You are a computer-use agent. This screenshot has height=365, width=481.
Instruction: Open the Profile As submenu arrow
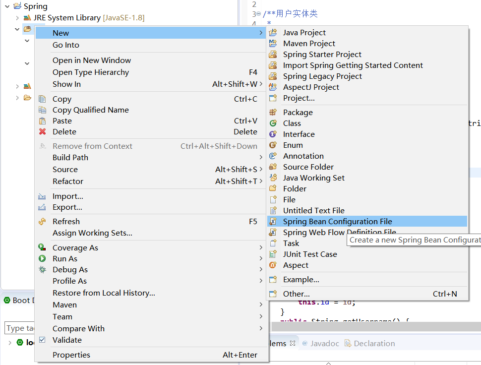[261, 281]
